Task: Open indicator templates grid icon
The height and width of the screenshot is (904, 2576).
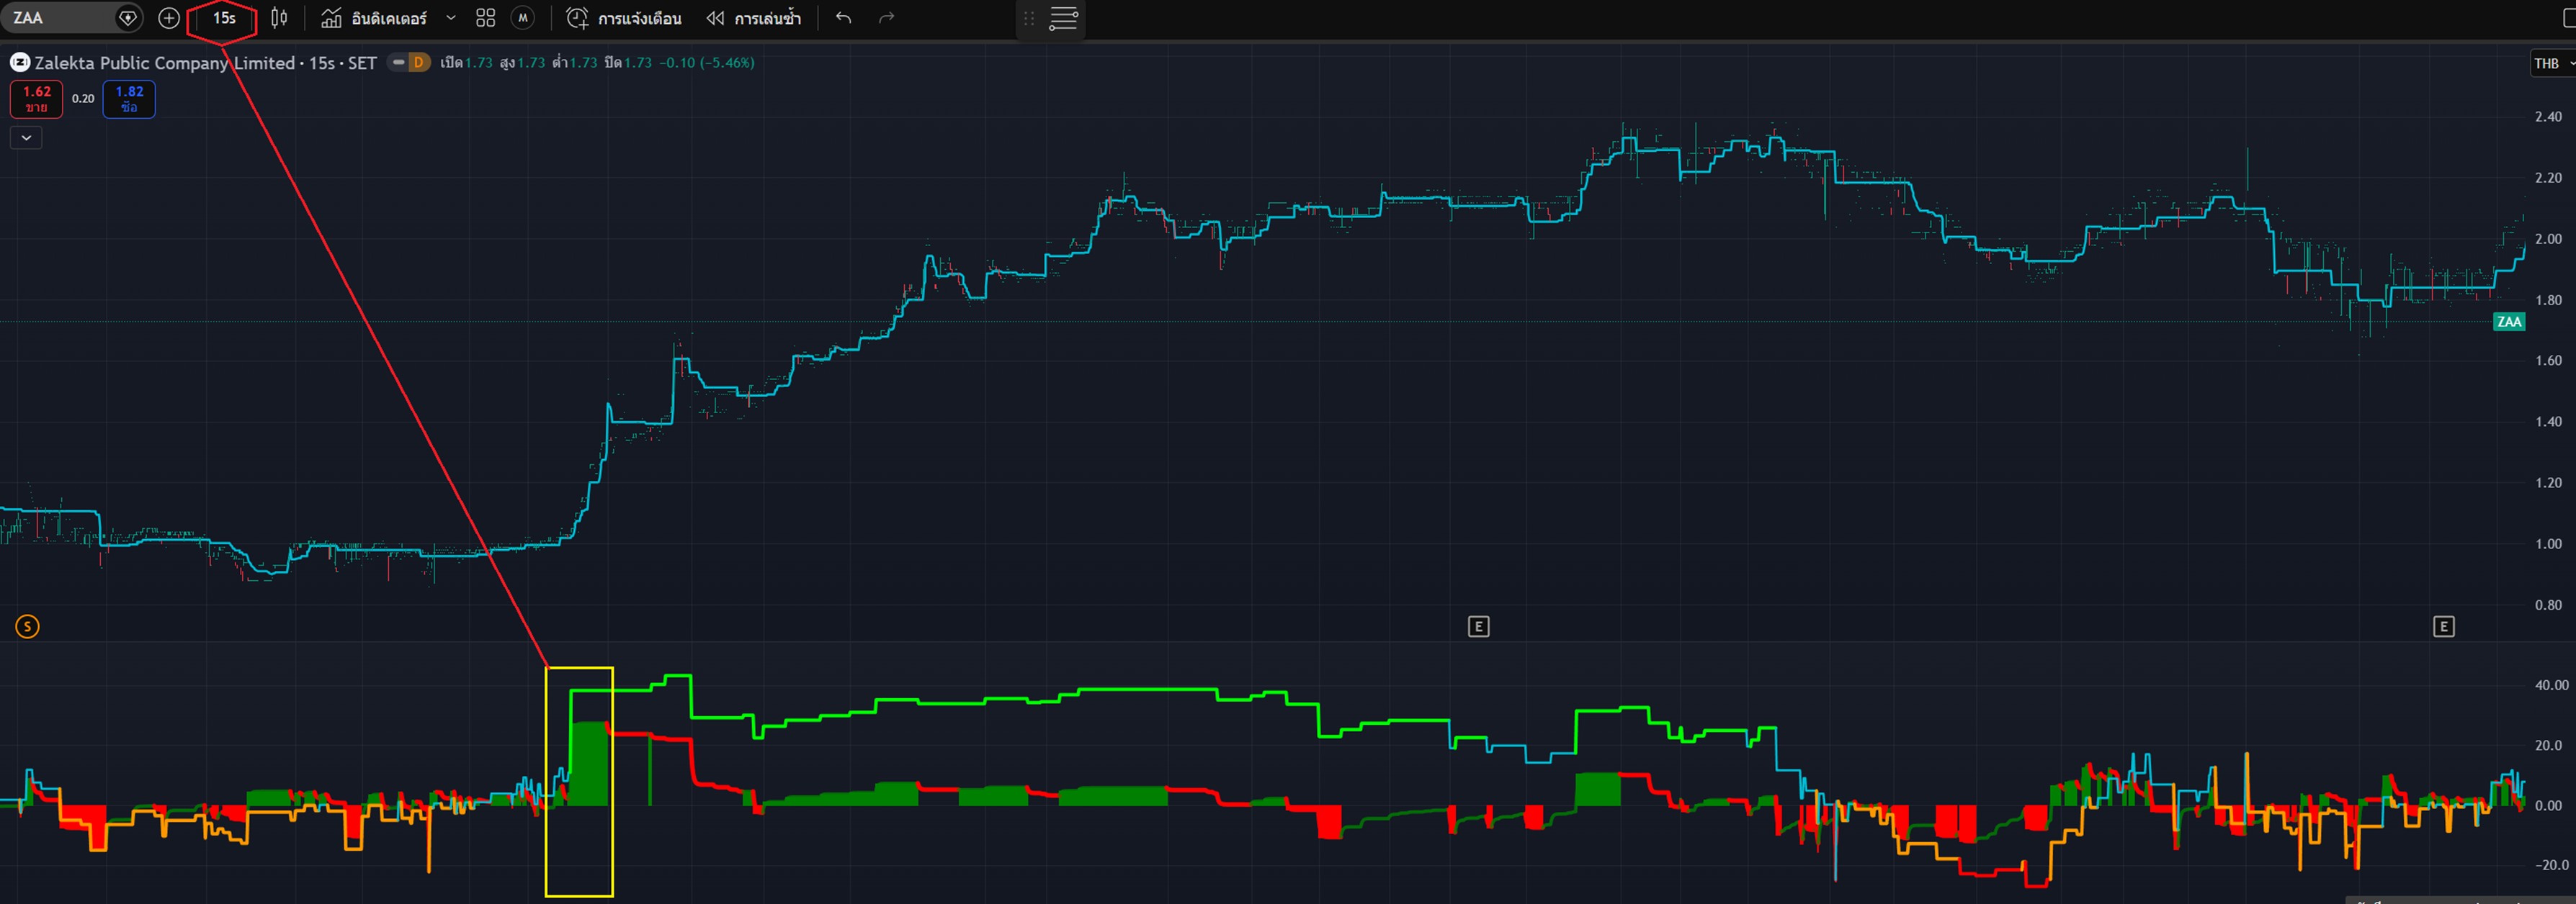Action: point(485,18)
